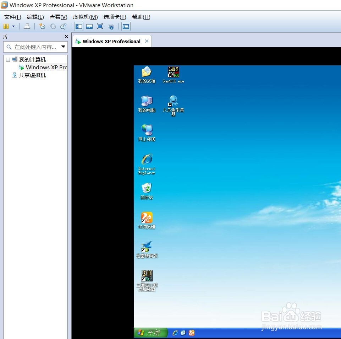Select 网上邻居 desktop icon
This screenshot has width=341, height=339.
147,133
